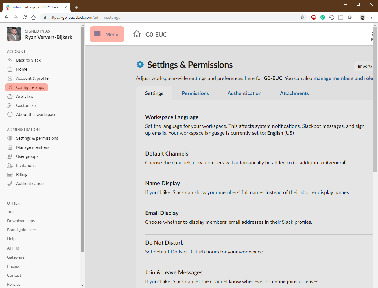Screen dimensions: 378x288
Task: Expand the Name Display section
Action: 163,183
